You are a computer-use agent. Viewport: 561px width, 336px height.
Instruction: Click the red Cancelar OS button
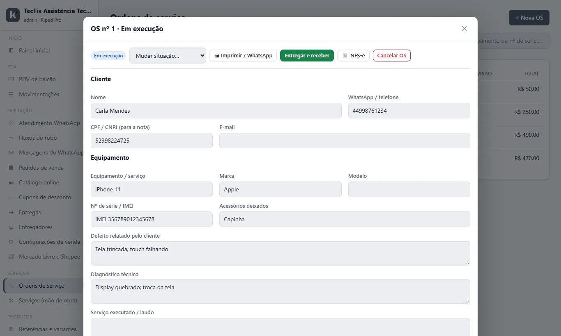tap(392, 56)
